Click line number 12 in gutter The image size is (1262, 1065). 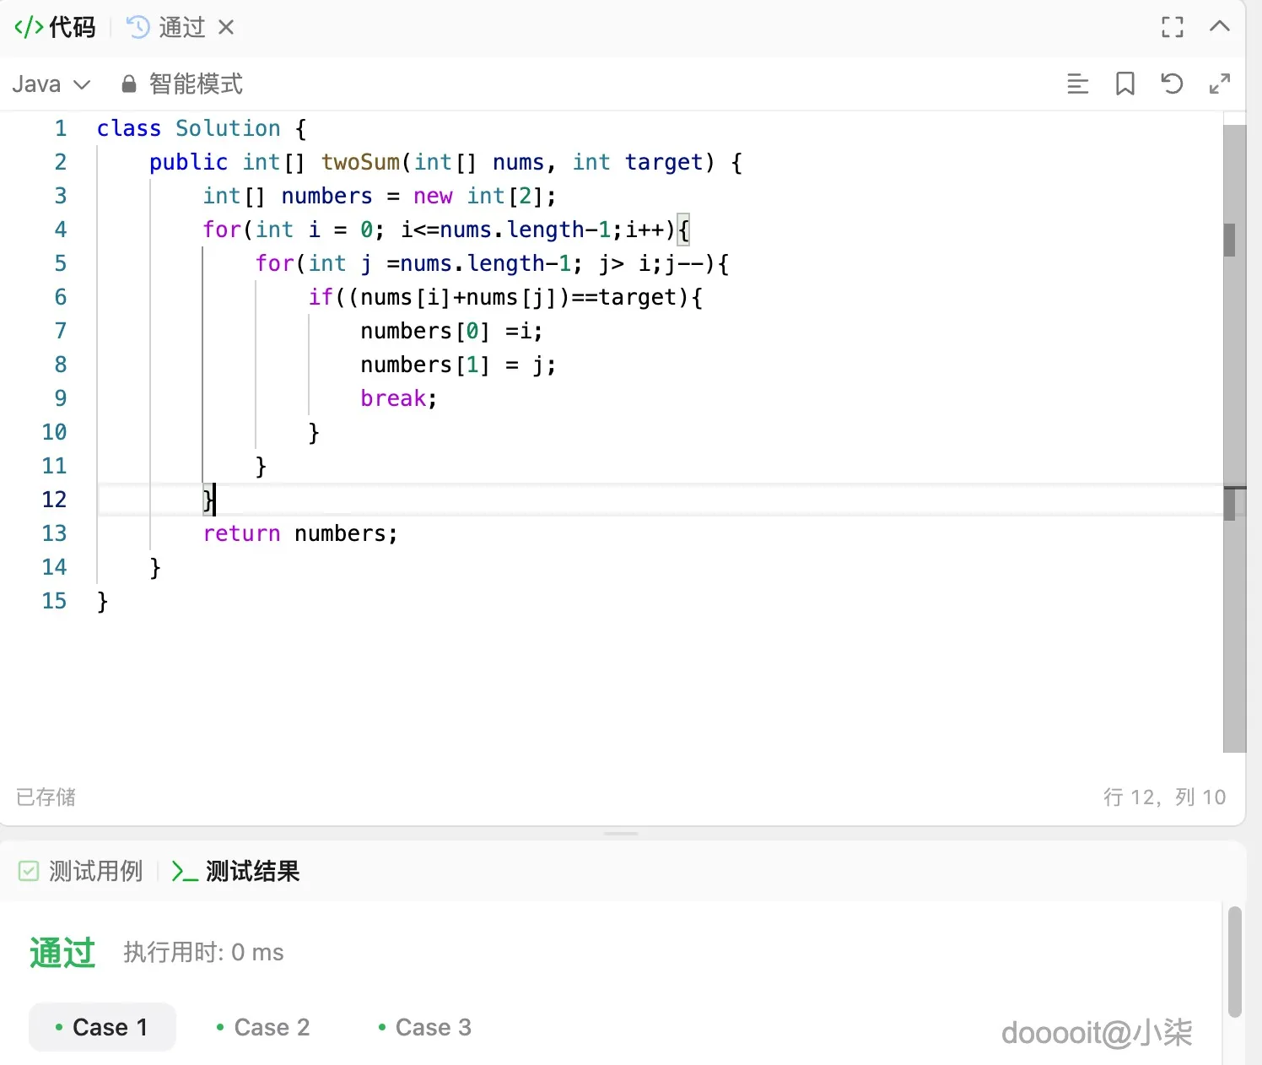tap(54, 500)
